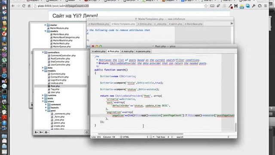
Task: Click the info button at the drawer's bottom-right
Action: (x=87, y=132)
